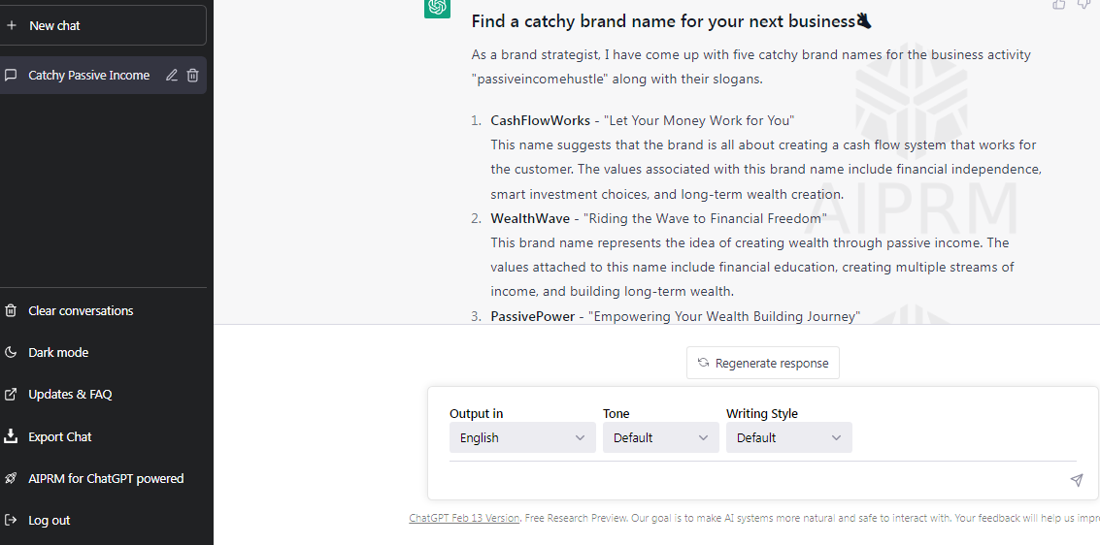Click the edit pencil icon for Catchy Passive Income

(171, 76)
